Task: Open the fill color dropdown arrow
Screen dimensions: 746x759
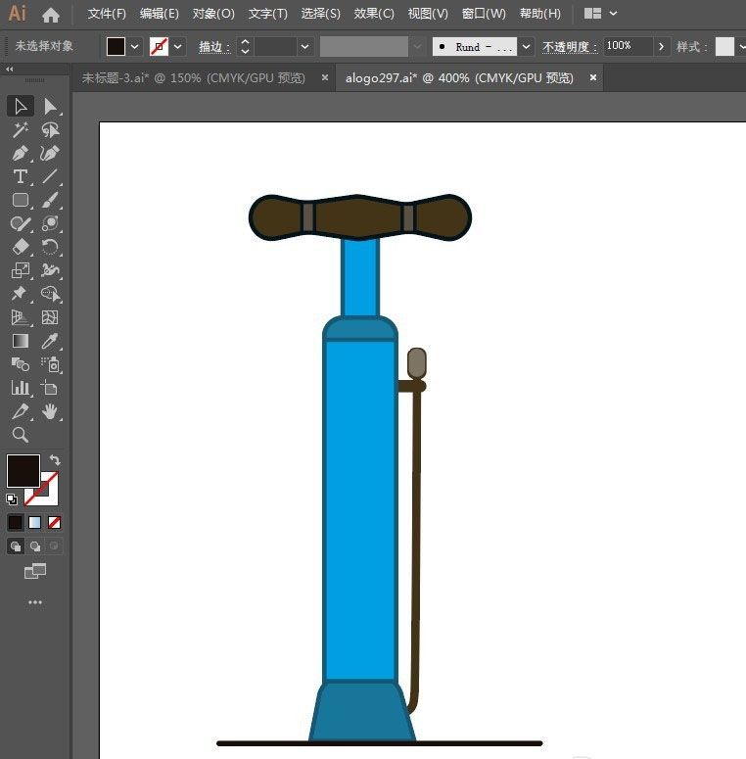Action: click(134, 47)
